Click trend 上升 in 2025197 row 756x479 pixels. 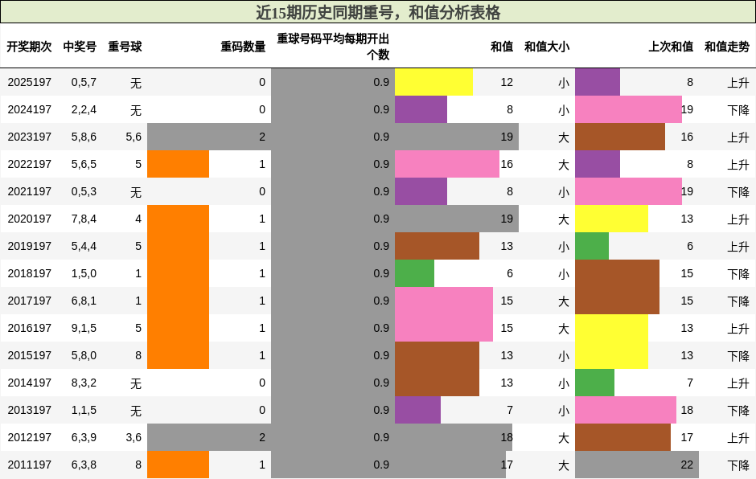738,83
